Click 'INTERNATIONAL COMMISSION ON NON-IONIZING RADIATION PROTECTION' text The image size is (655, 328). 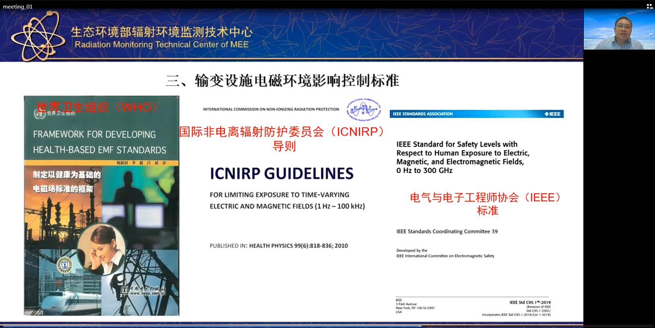click(x=271, y=109)
